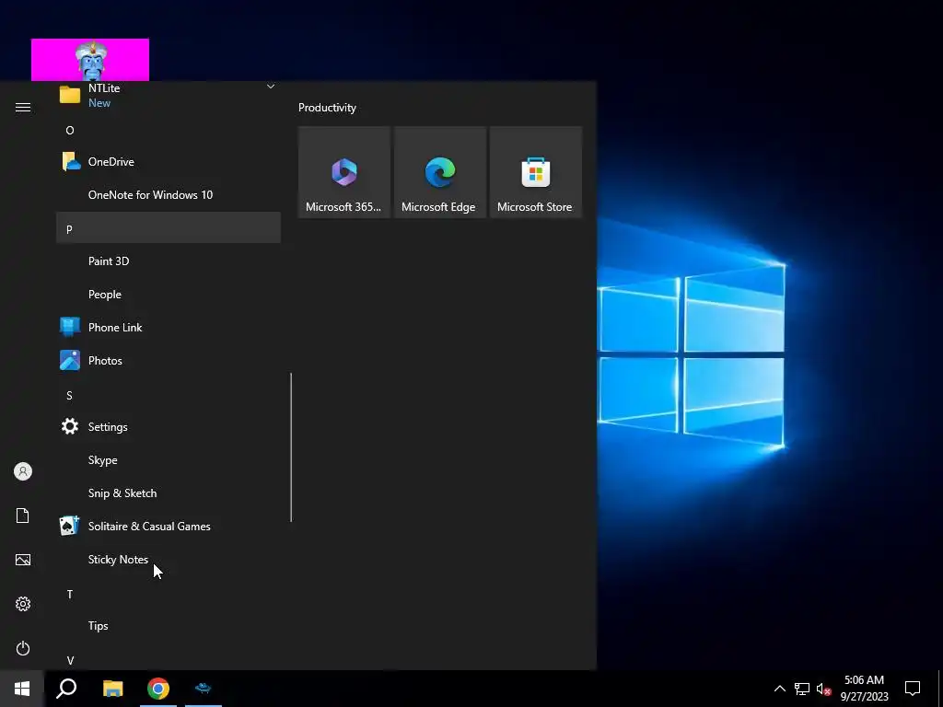Open the Action Center notifications icon
The image size is (943, 707).
click(913, 689)
